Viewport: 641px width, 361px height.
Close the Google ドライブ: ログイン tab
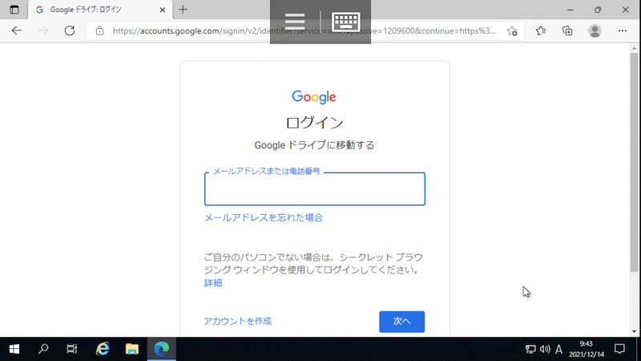click(x=163, y=10)
